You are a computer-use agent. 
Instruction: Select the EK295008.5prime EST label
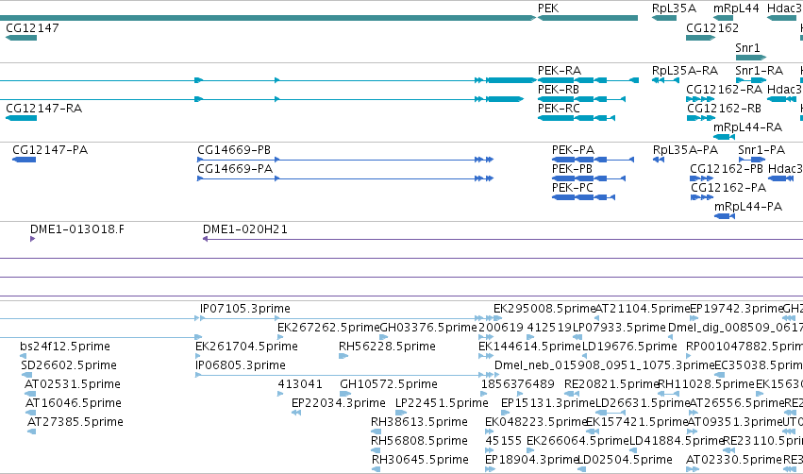click(x=544, y=309)
